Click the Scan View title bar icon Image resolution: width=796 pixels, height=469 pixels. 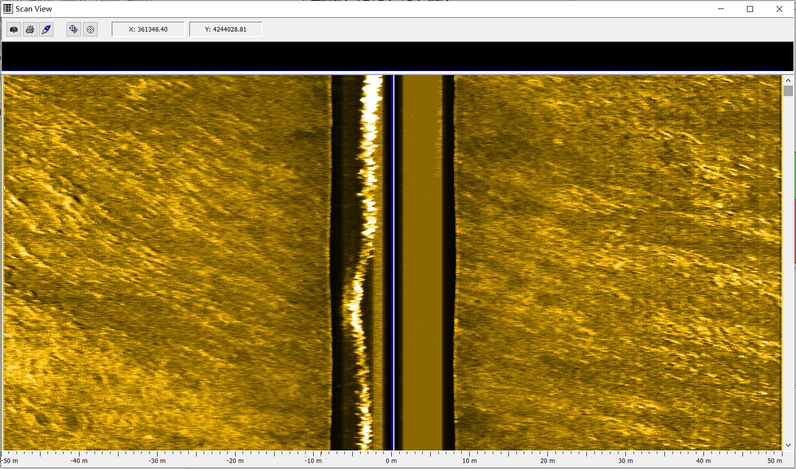click(x=8, y=9)
